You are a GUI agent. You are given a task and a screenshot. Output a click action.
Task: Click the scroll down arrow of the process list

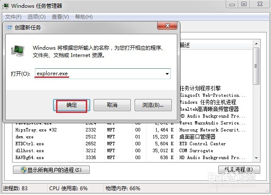256,158
